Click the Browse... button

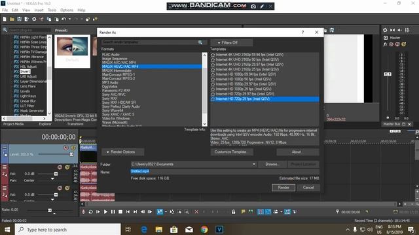272,164
